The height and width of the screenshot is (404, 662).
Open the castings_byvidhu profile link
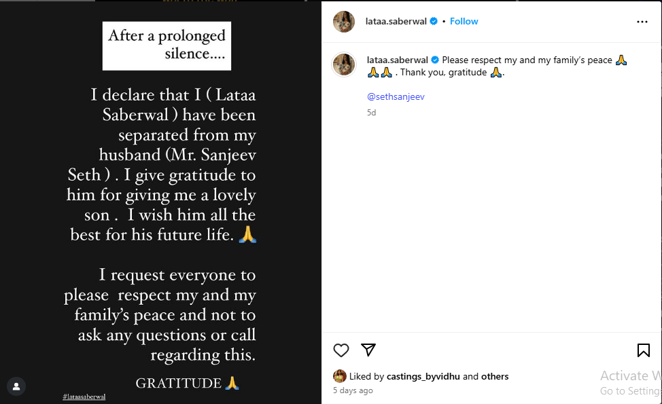click(x=423, y=376)
